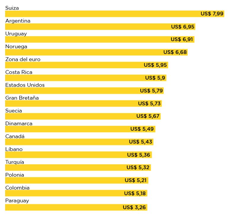This screenshot has height=216, width=228.
Task: Select the Turquía country label
Action: pos(15,162)
